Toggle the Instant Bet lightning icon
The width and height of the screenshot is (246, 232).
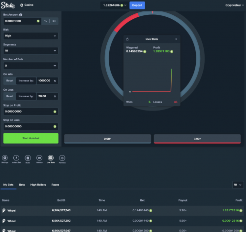point(16,158)
